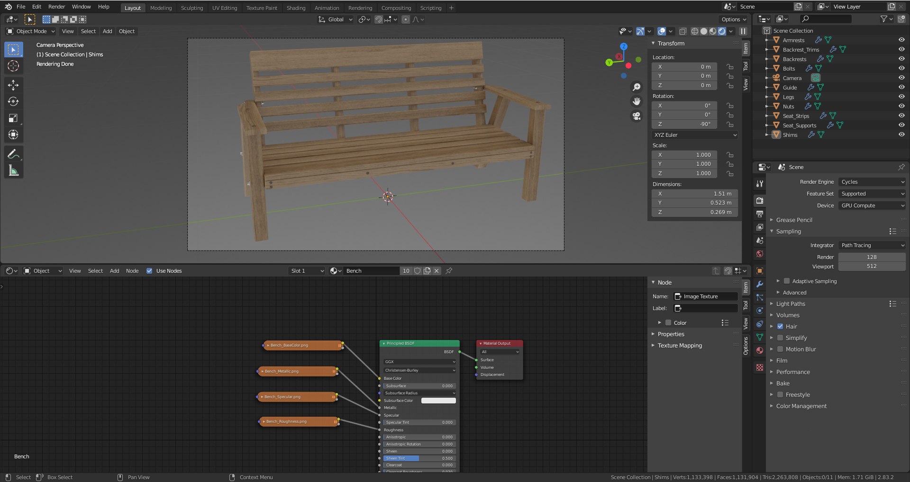The height and width of the screenshot is (482, 910).
Task: Expand the Texture Mapping node panel
Action: tap(680, 346)
